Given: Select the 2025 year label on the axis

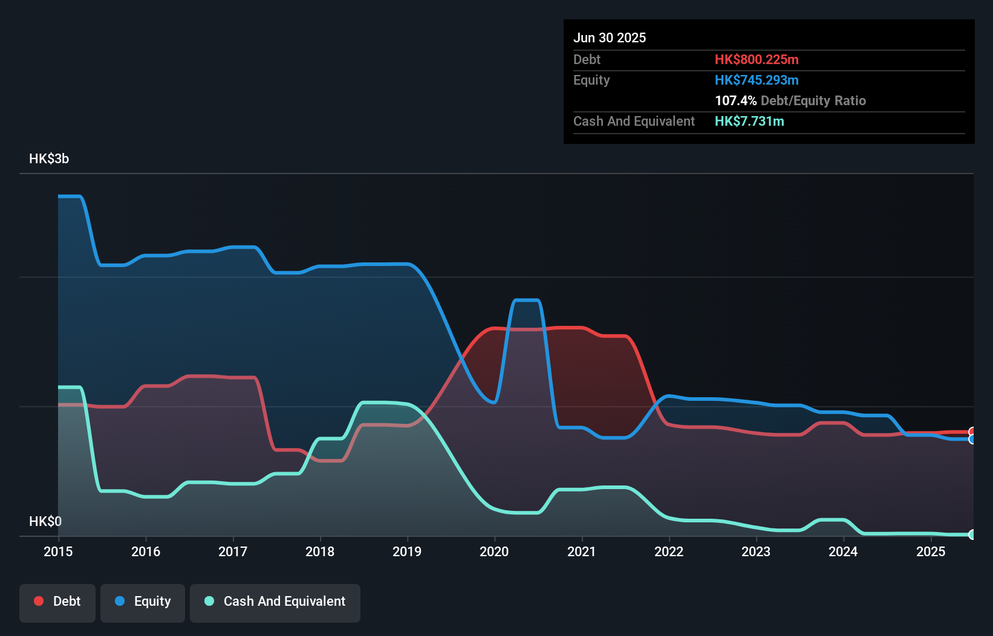Looking at the screenshot, I should tap(931, 552).
